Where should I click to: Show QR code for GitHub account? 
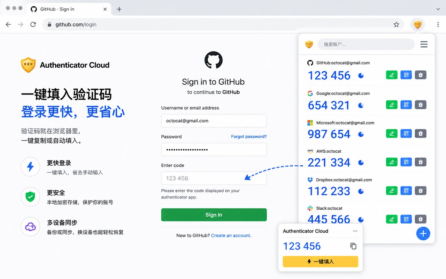406,75
